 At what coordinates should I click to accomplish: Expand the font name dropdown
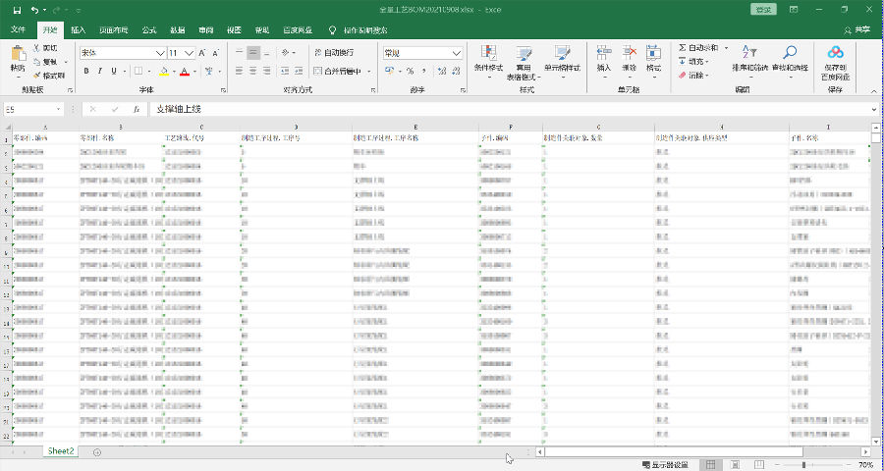(x=160, y=53)
